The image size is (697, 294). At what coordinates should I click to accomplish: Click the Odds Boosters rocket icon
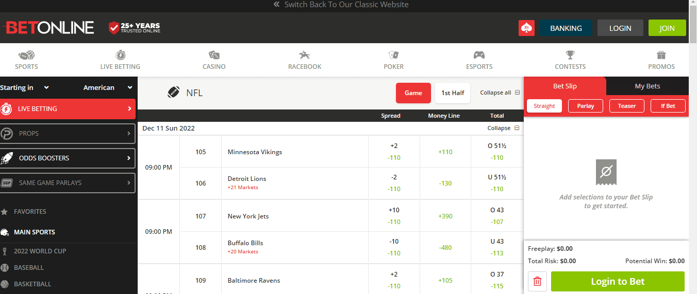coord(7,158)
